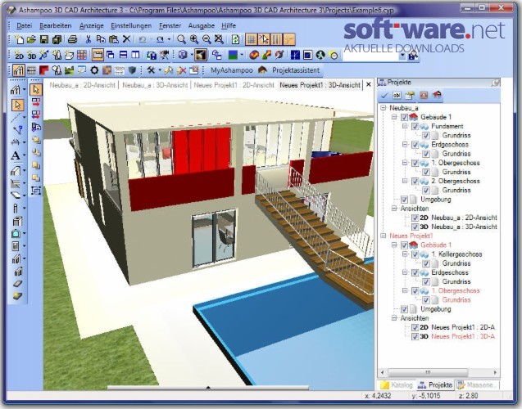
Task: Click the stairs tool icon
Action: [x=16, y=258]
